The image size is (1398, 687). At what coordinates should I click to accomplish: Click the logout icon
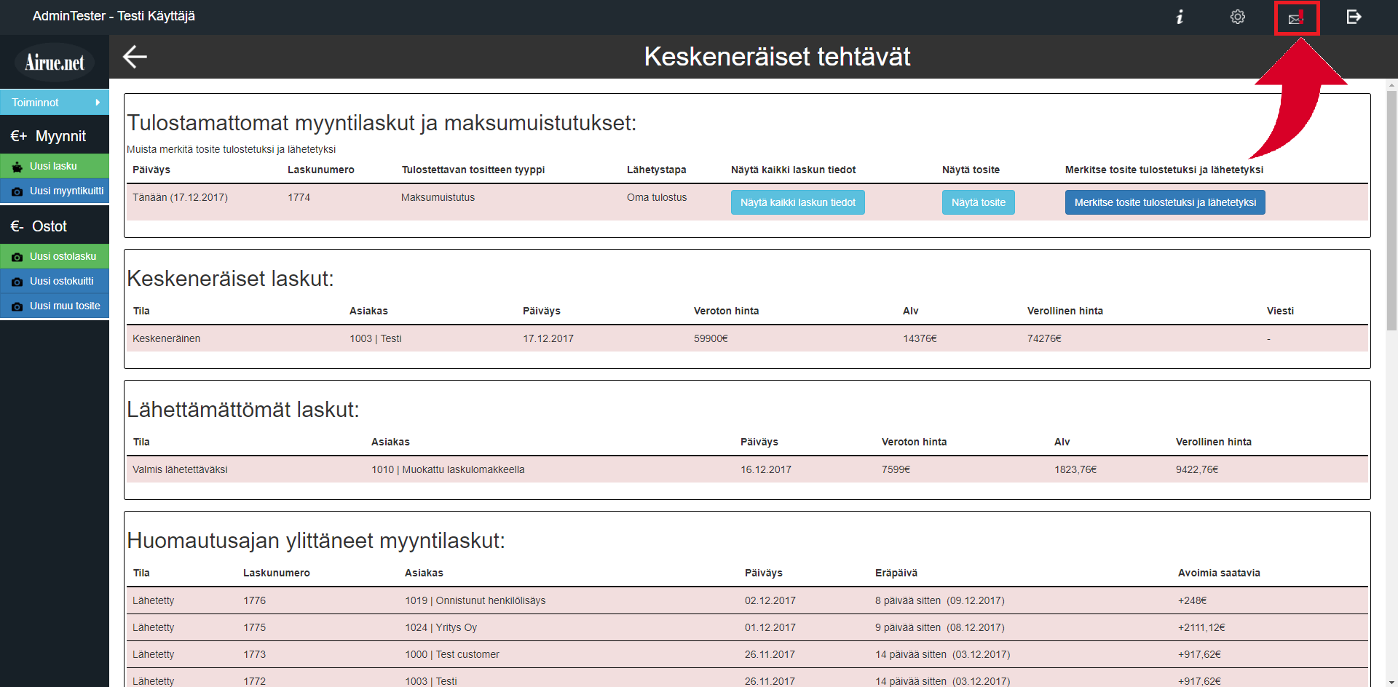[x=1354, y=17]
